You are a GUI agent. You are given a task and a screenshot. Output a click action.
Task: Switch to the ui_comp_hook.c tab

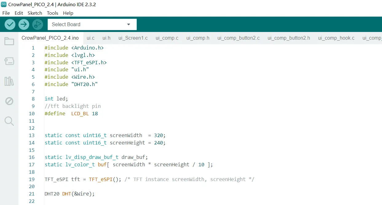pos(336,38)
